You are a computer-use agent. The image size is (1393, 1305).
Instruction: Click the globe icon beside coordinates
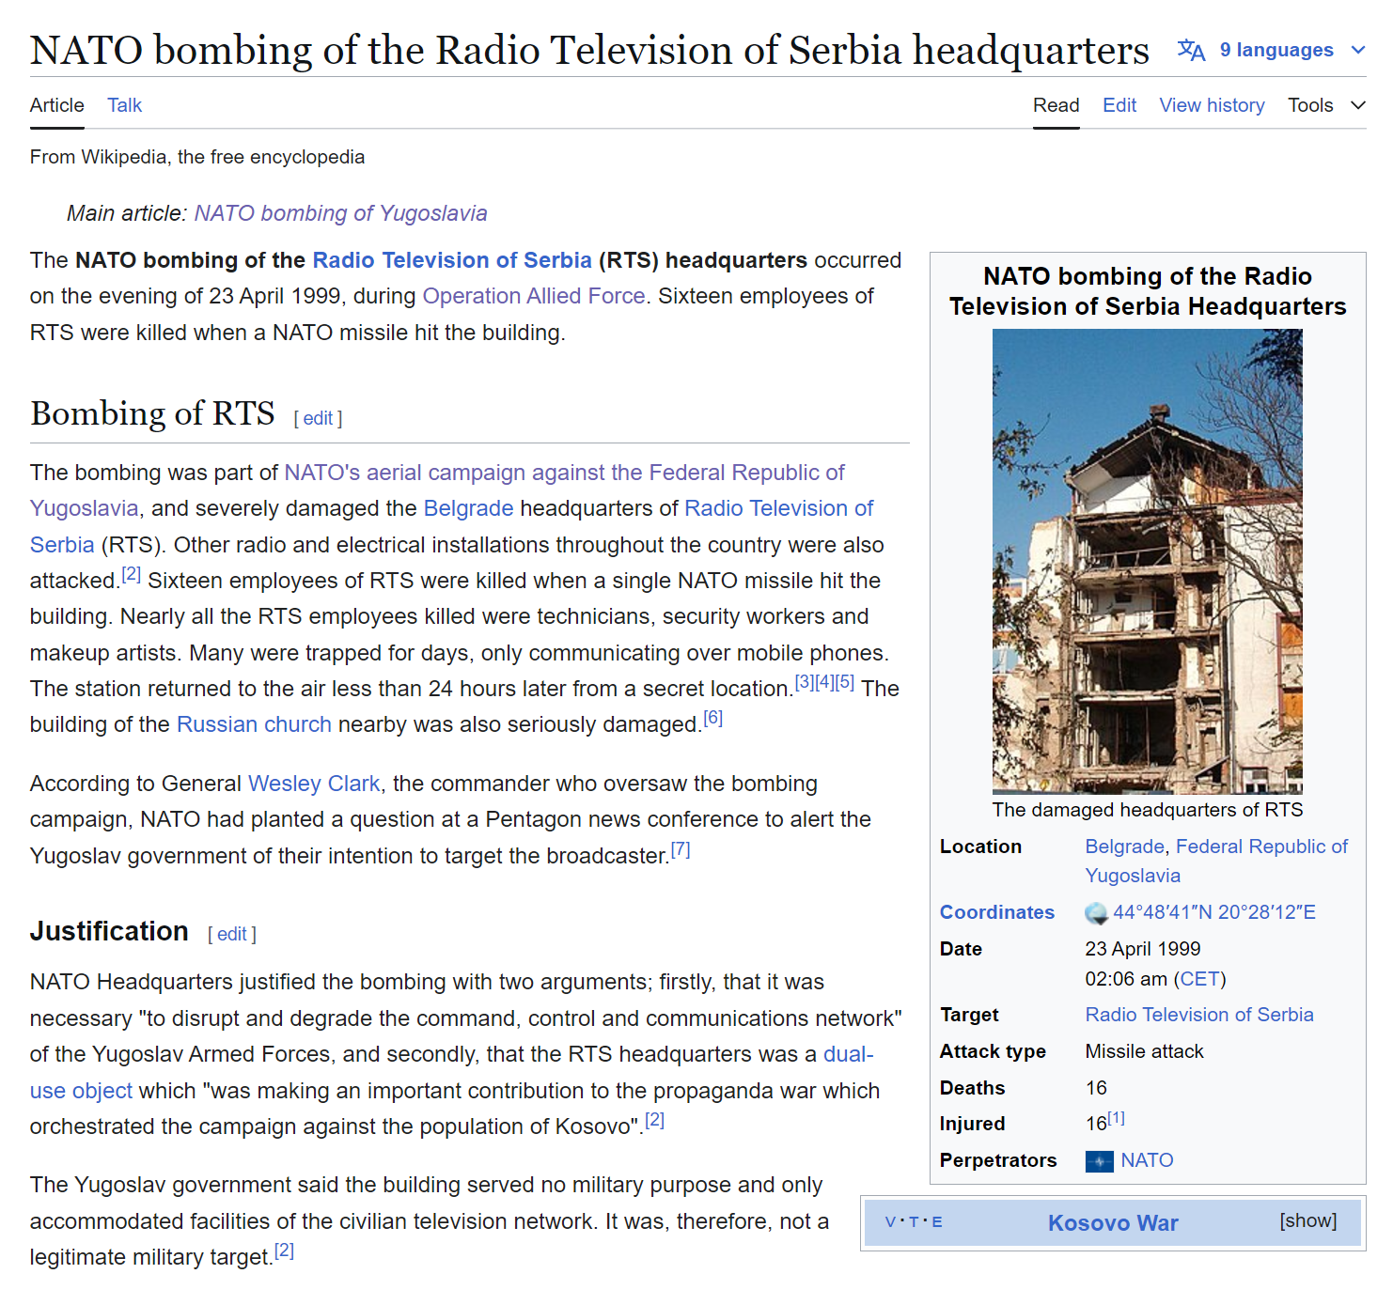(x=1096, y=913)
